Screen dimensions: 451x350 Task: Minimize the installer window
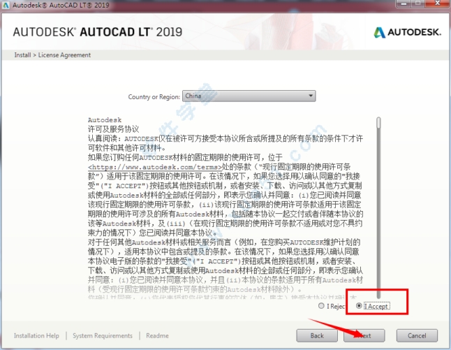pyautogui.click(x=404, y=3)
